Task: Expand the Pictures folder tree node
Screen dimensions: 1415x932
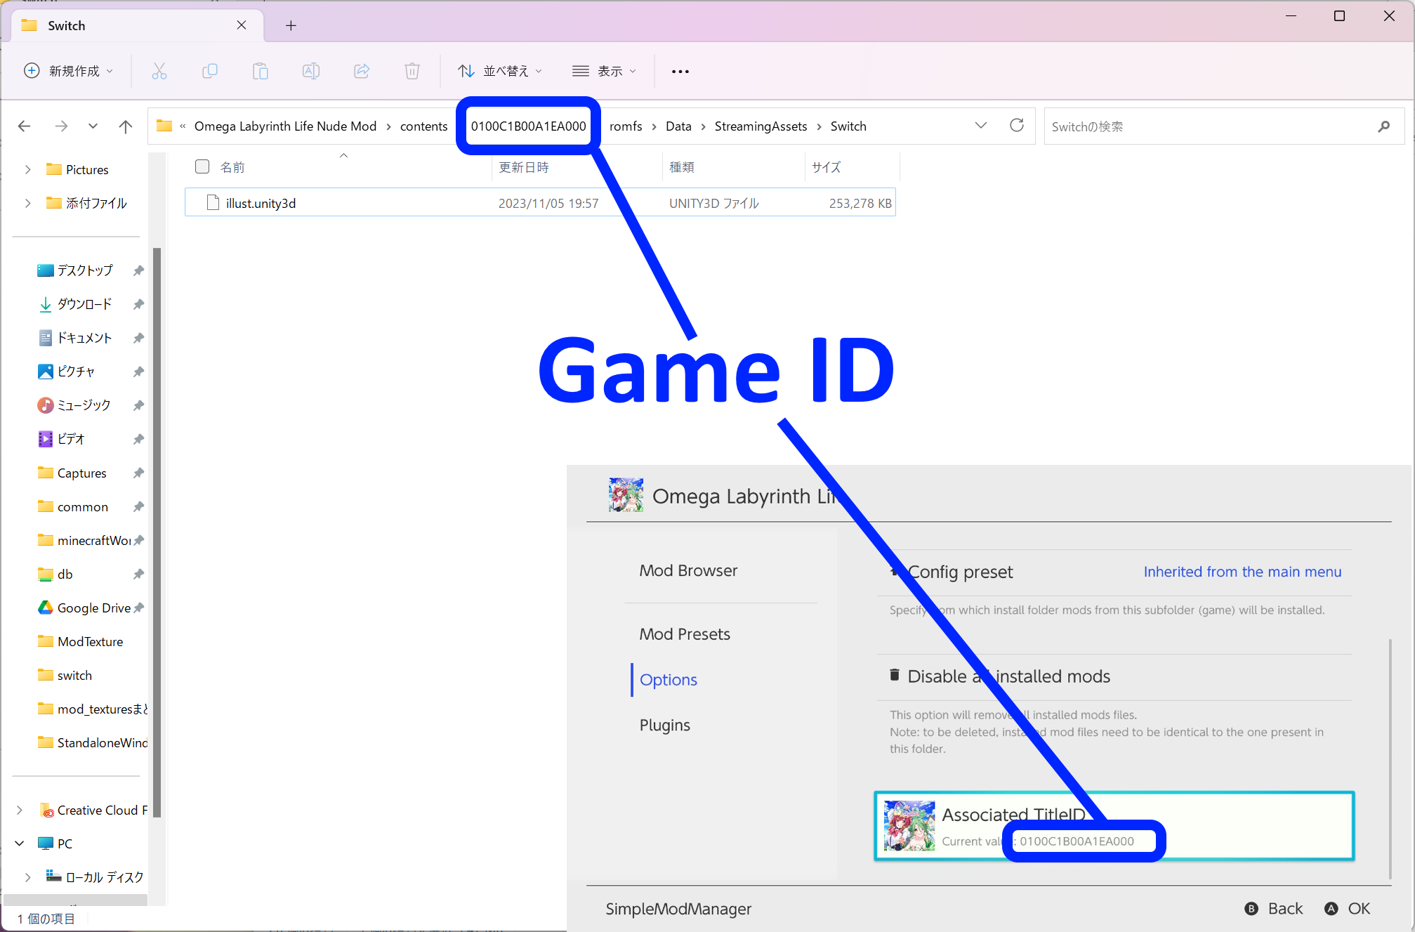Action: (x=27, y=169)
